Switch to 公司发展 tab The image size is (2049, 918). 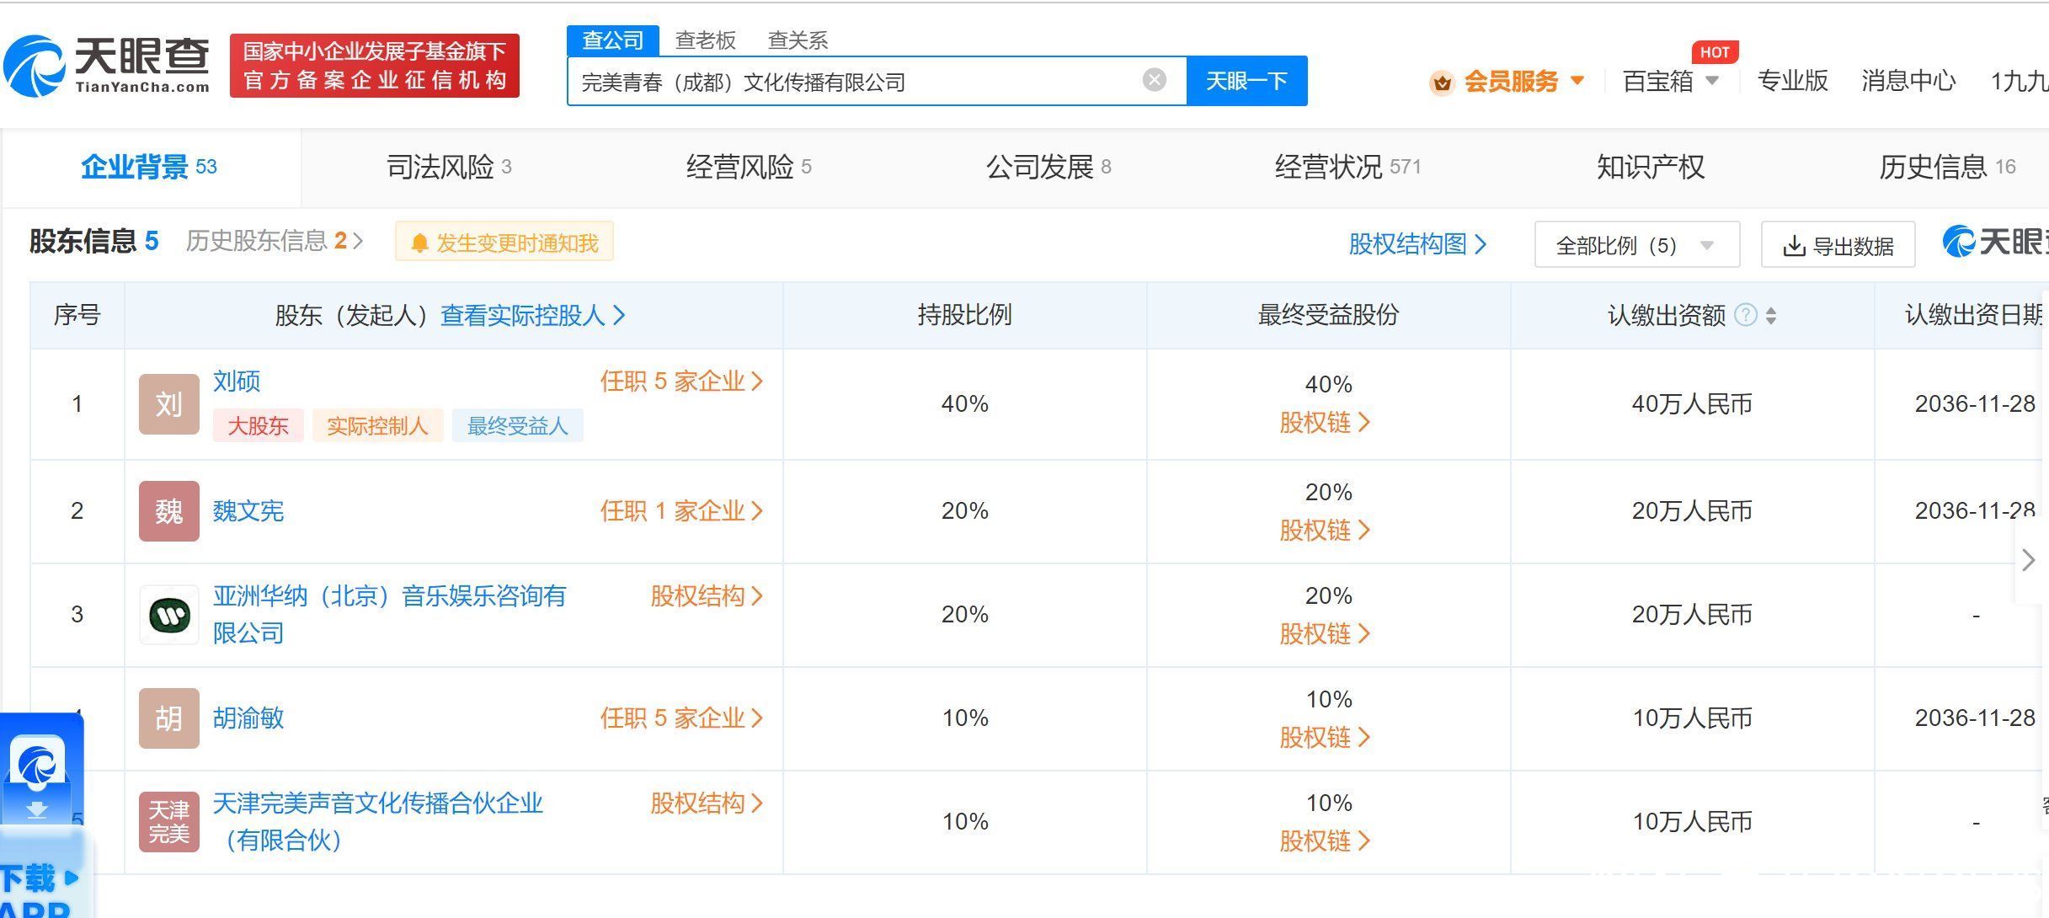tap(1049, 167)
